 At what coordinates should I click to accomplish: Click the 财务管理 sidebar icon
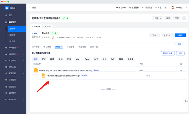[6, 87]
